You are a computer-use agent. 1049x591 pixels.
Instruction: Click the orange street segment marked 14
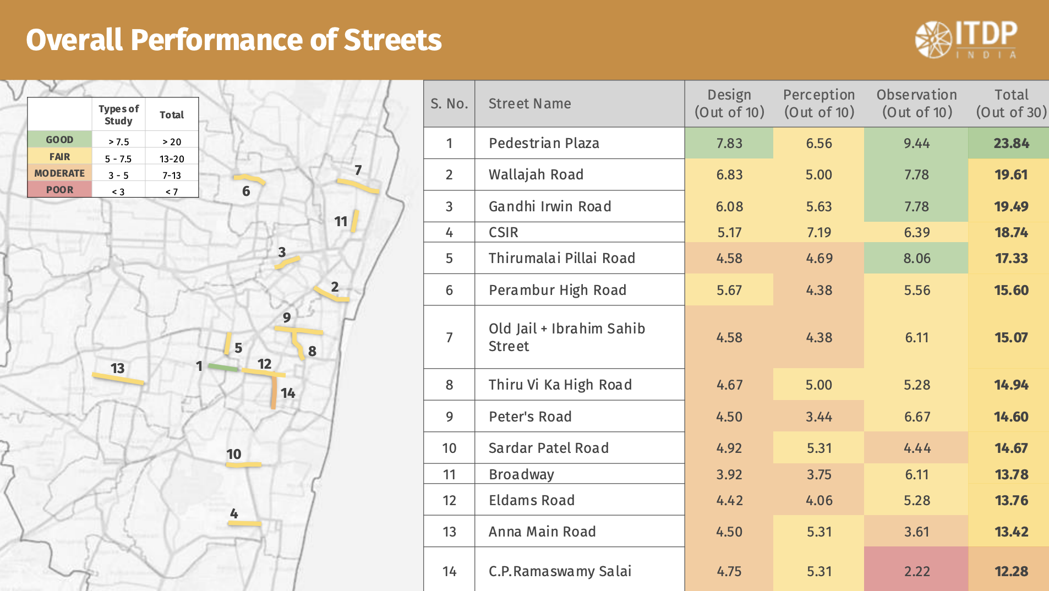click(x=274, y=392)
